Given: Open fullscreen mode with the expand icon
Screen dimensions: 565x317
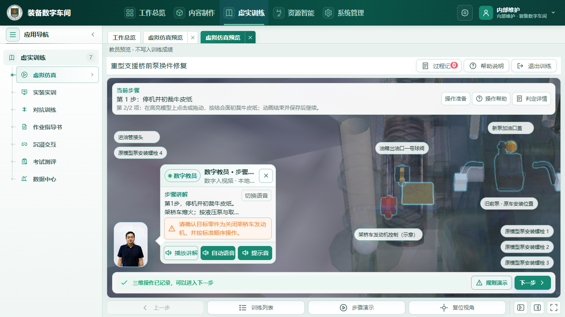Looking at the screenshot, I should click(x=553, y=308).
